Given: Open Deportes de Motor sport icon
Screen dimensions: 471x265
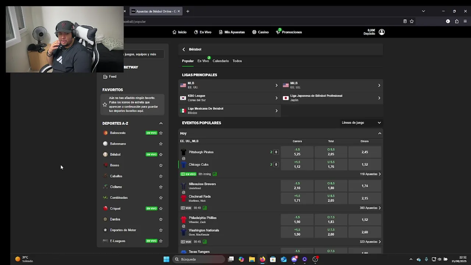Looking at the screenshot, I should pos(105,230).
